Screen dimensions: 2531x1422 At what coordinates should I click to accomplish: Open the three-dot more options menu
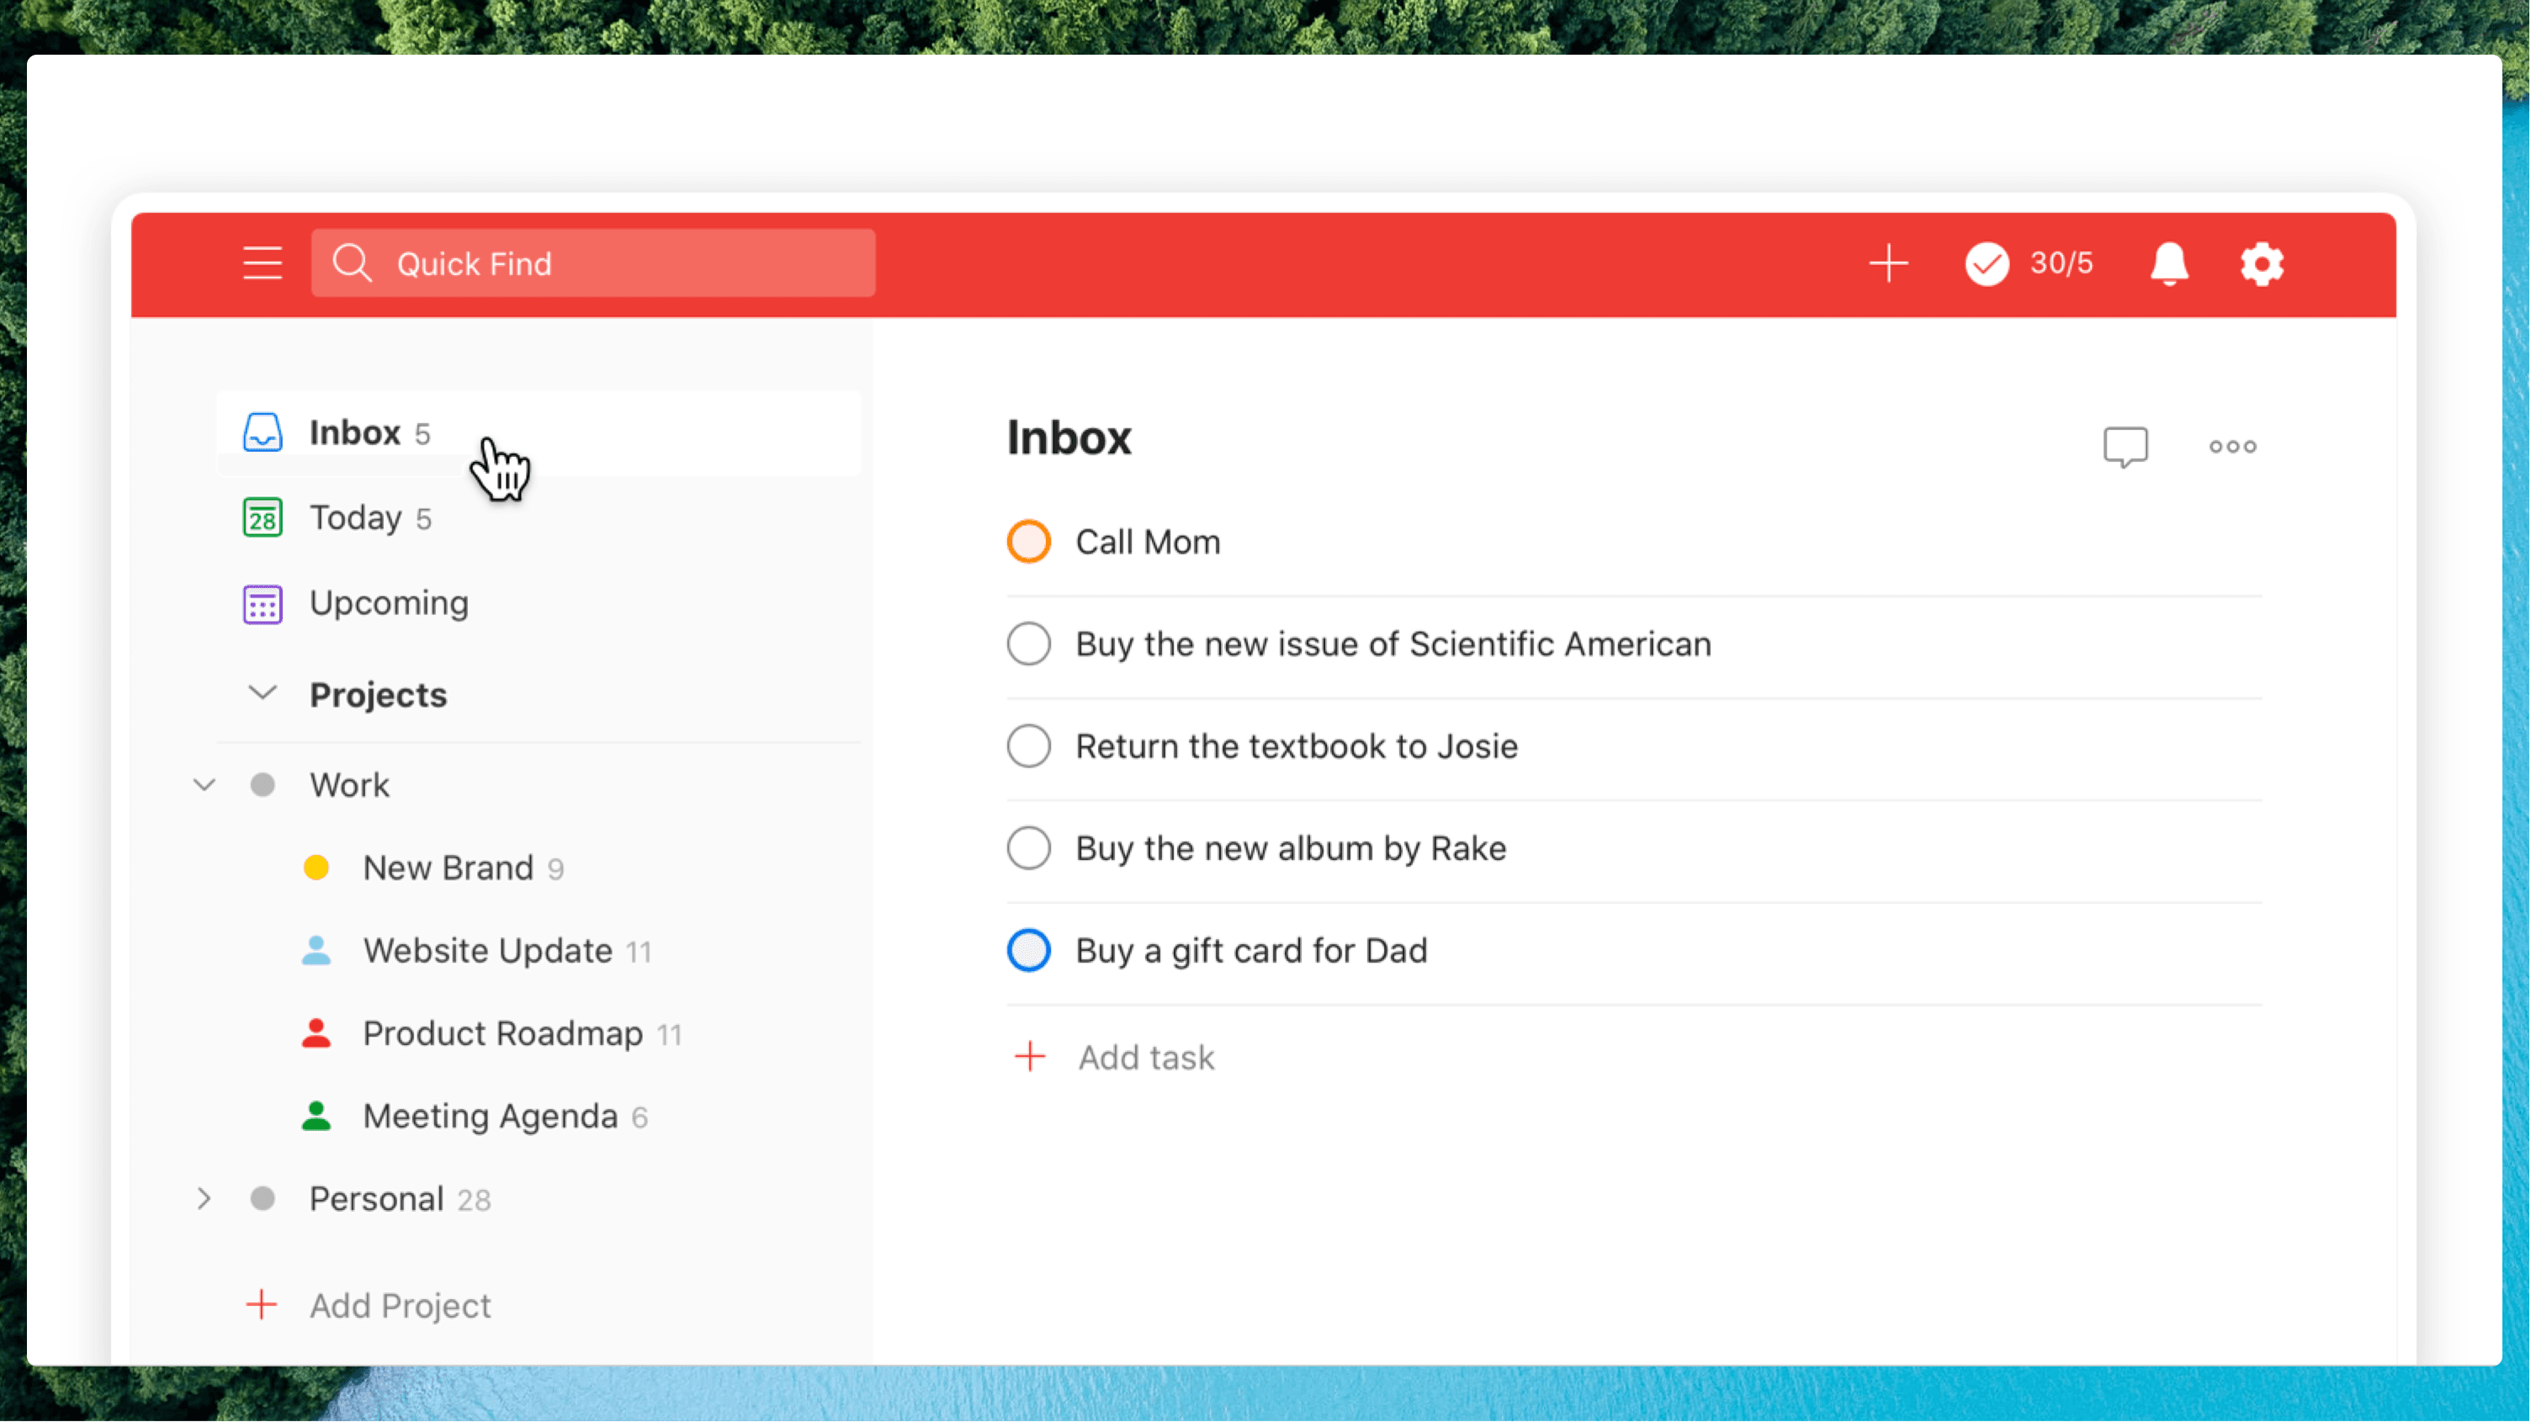point(2232,446)
